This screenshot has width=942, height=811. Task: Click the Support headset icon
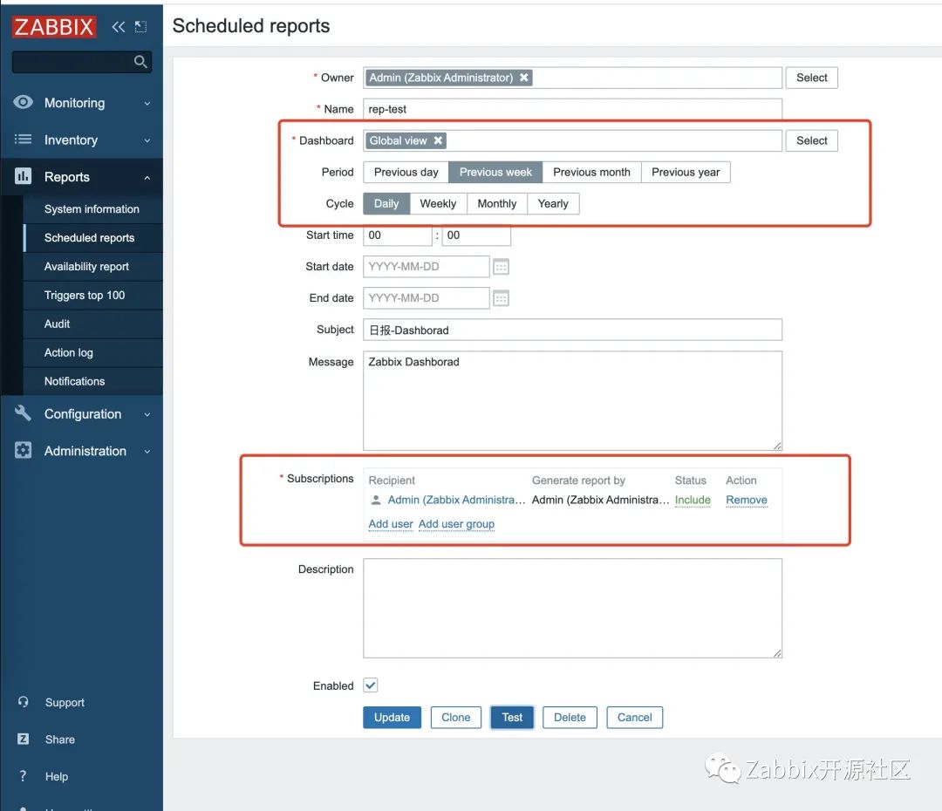pos(23,702)
